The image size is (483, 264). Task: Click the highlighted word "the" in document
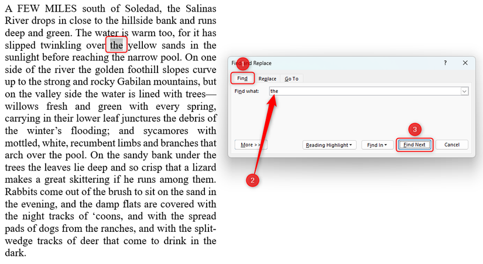pos(117,45)
